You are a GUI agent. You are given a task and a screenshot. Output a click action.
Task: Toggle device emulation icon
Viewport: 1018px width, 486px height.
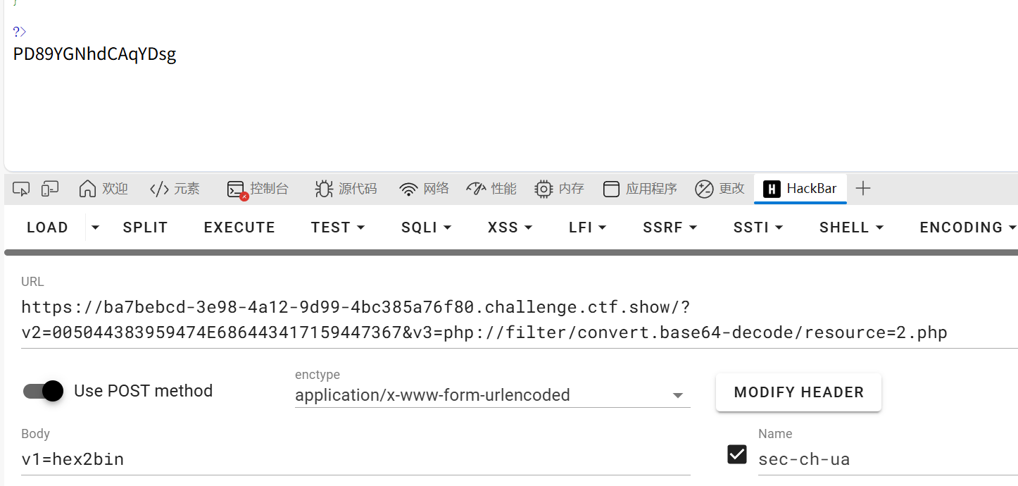coord(50,189)
